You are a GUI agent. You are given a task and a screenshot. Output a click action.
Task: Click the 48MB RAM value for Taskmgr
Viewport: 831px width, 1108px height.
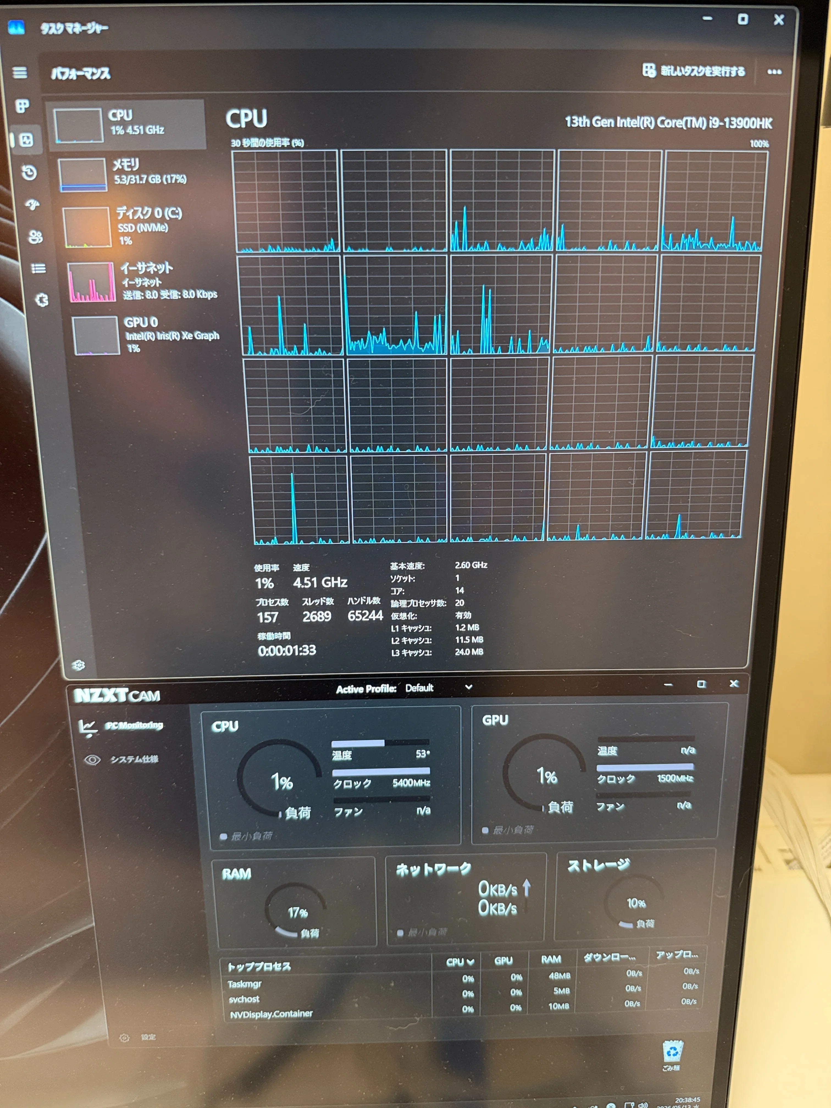[x=559, y=975]
